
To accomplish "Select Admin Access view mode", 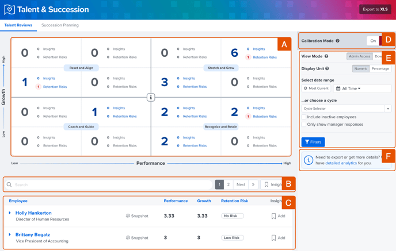I will click(359, 56).
